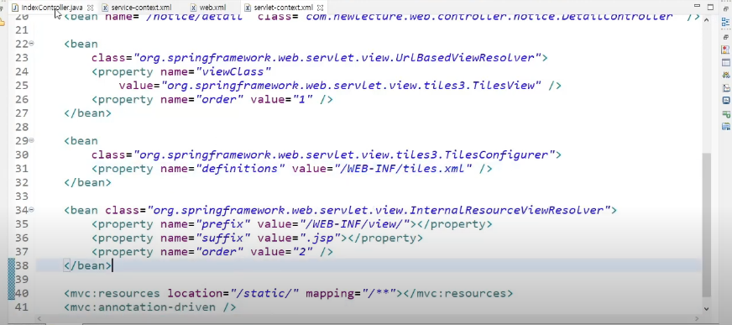Collapse the bean block at line 22
Viewport: 732px width, 325px height.
click(32, 44)
